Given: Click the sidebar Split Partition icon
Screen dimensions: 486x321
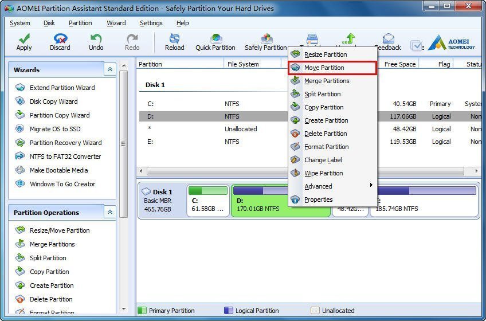Looking at the screenshot, I should [20, 257].
